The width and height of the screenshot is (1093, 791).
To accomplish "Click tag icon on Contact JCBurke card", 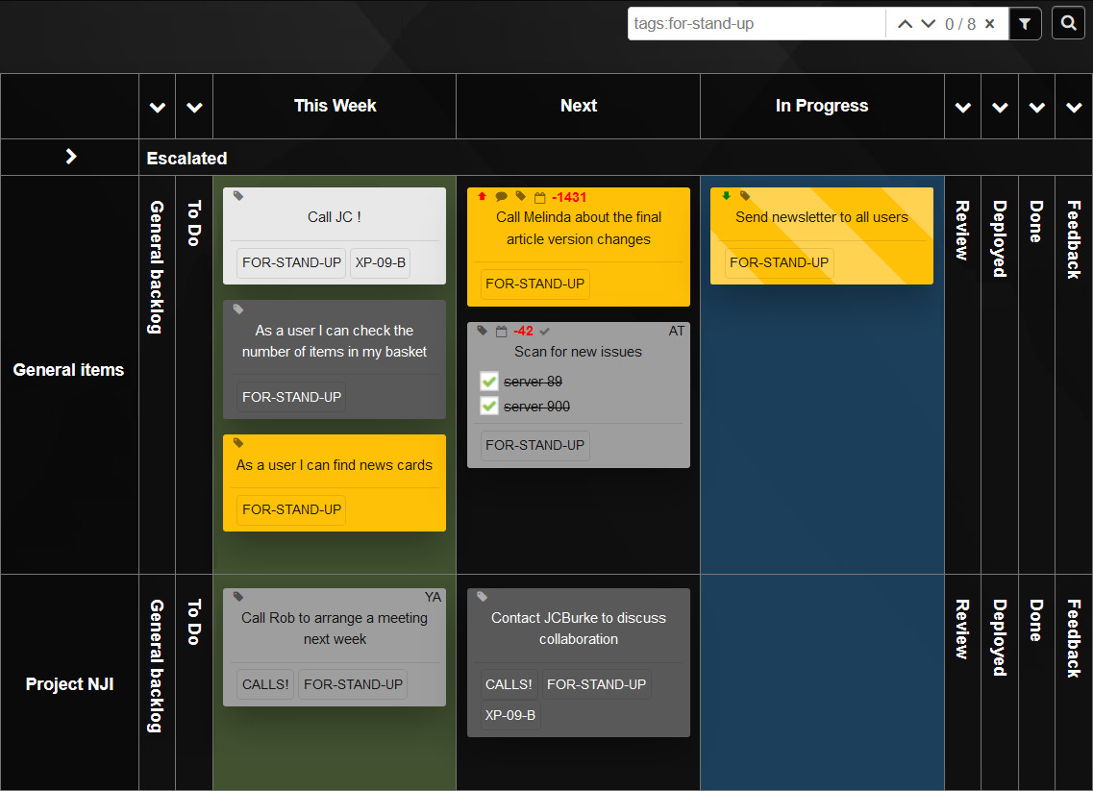I will [481, 598].
